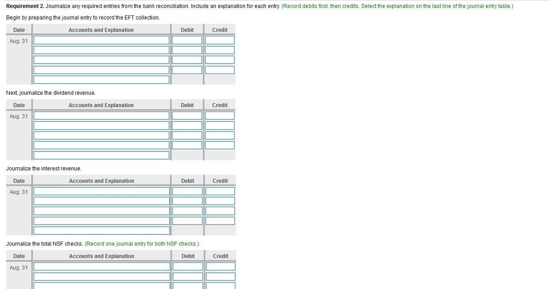
Task: Select second account line of dividend revenue entry
Action: tap(101, 125)
